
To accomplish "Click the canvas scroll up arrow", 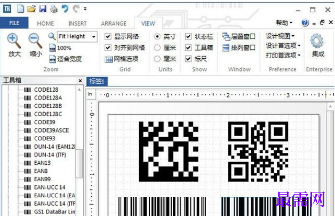I will pos(330,106).
